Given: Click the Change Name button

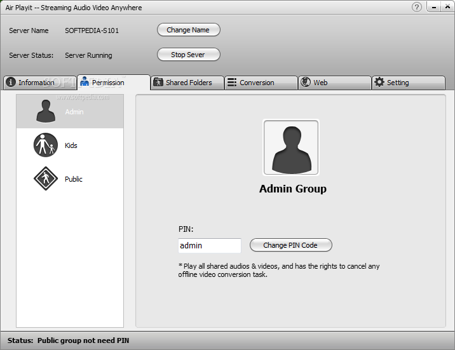Looking at the screenshot, I should [x=189, y=30].
